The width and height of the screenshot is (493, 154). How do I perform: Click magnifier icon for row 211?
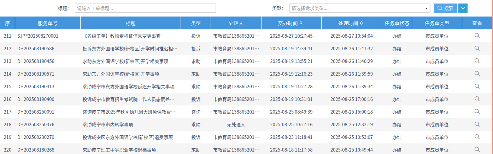tap(477, 36)
